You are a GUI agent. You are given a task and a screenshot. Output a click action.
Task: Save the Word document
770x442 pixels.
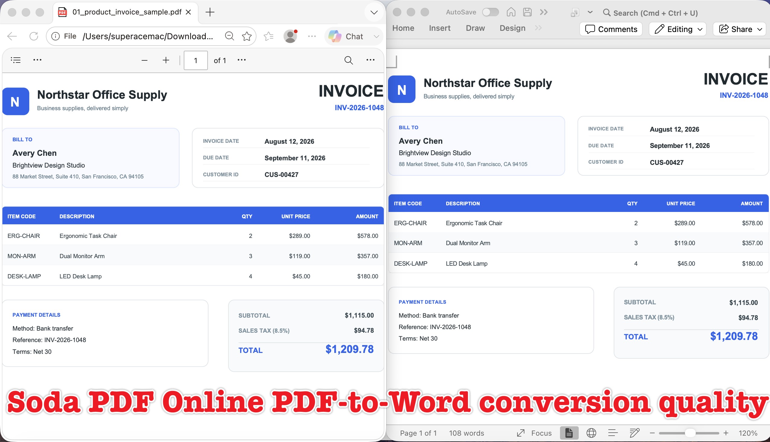coord(527,12)
